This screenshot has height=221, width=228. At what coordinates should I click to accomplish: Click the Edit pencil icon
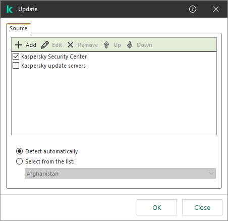(45, 45)
